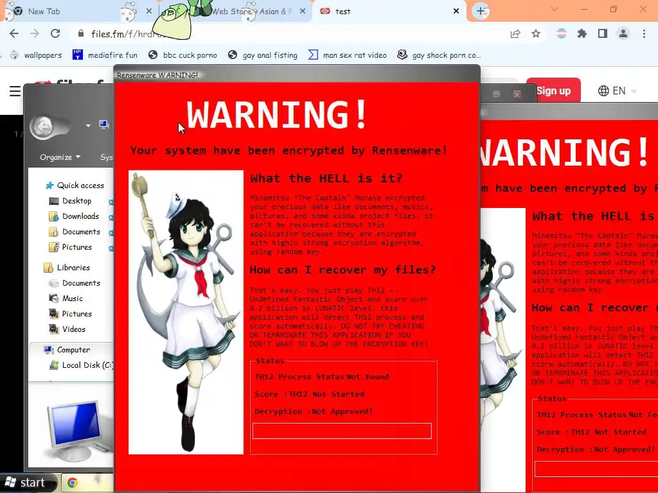Click 'TH12 Process Status' text in front window
Viewport: 658px width, 493px height.
(299, 376)
